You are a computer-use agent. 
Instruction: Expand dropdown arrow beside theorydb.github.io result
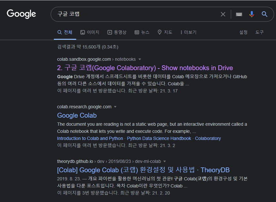(x=165, y=161)
